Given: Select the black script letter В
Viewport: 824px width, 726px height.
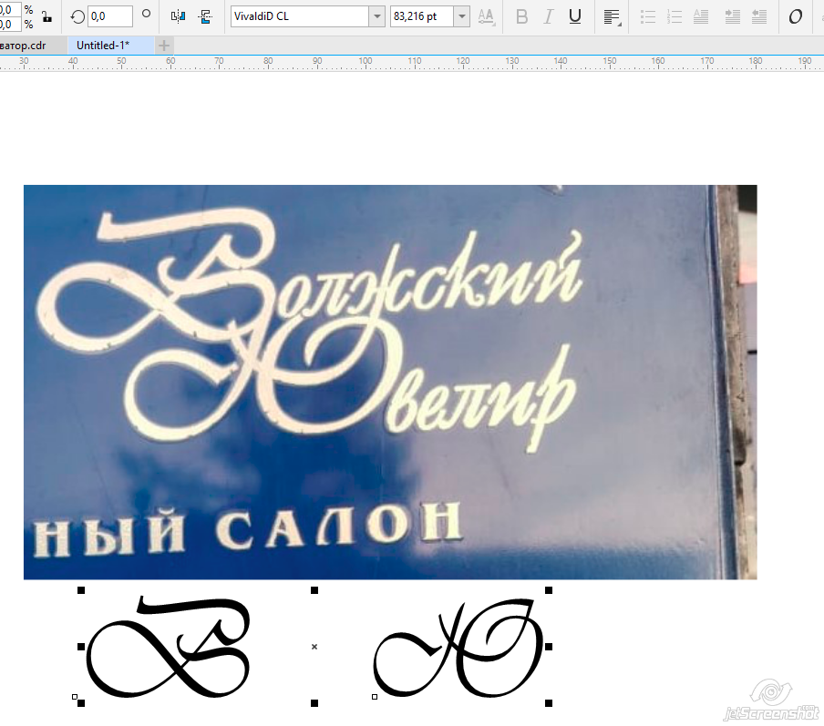Looking at the screenshot, I should coord(168,647).
